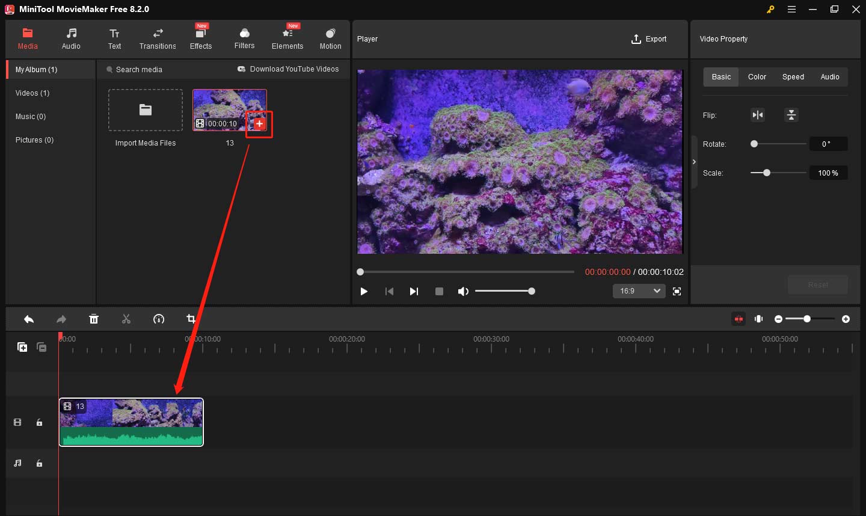Add a new track
The height and width of the screenshot is (516, 866).
[22, 347]
